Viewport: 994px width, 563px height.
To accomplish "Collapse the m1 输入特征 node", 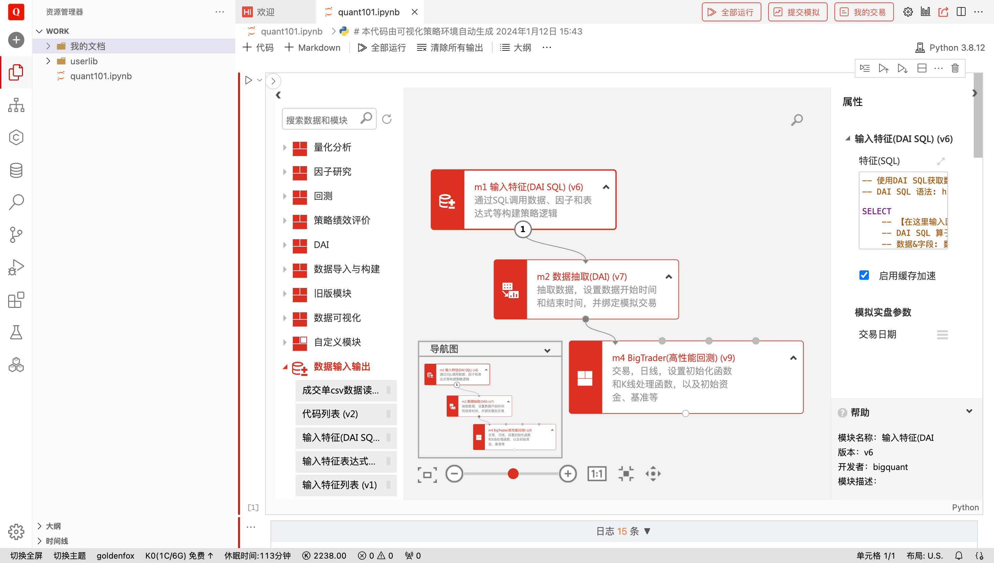I will coord(606,187).
